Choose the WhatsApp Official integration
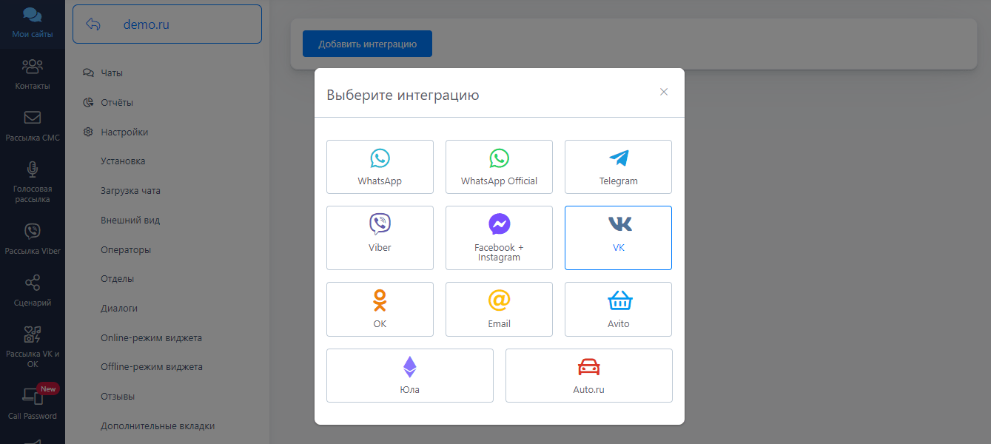991x444 pixels. pyautogui.click(x=499, y=167)
